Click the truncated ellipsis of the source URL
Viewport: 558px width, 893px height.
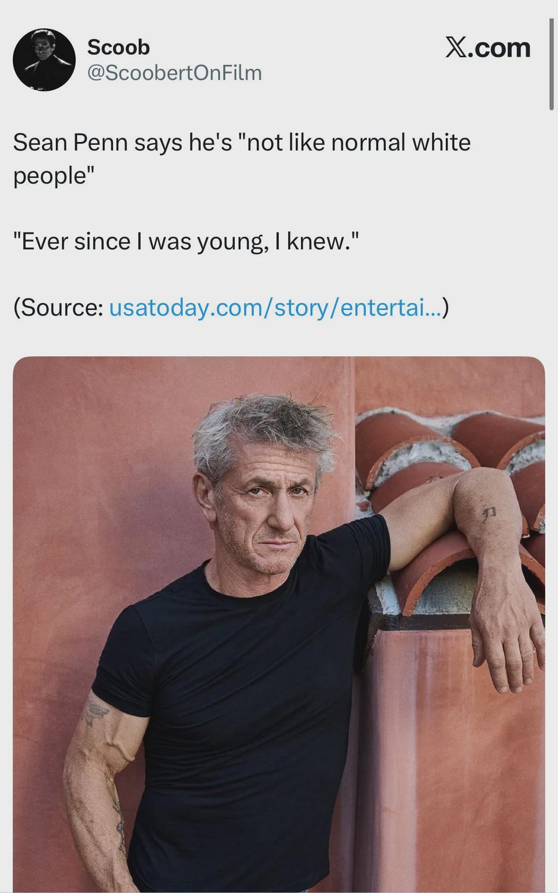(x=433, y=309)
